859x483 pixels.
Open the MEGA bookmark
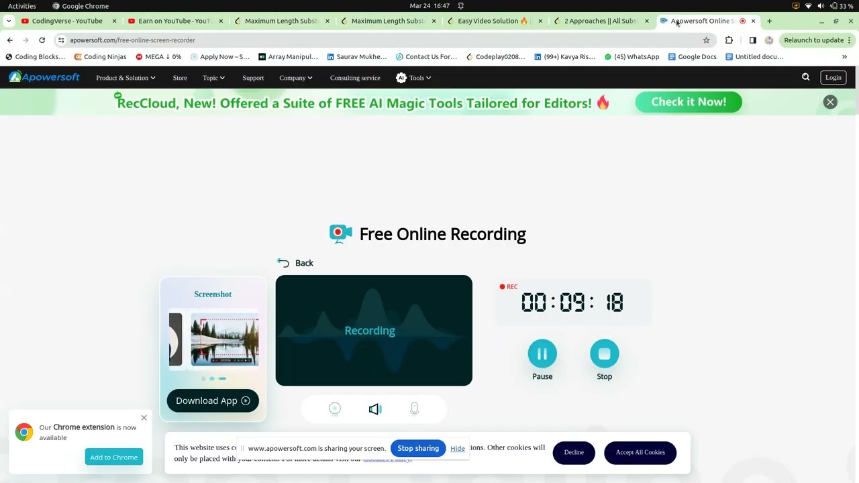coord(158,57)
